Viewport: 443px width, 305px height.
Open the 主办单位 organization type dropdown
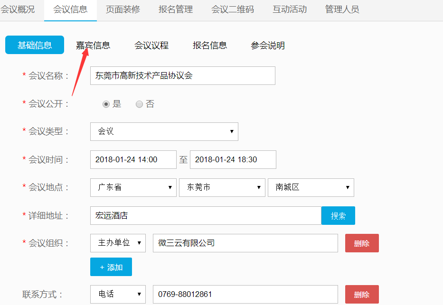[118, 243]
